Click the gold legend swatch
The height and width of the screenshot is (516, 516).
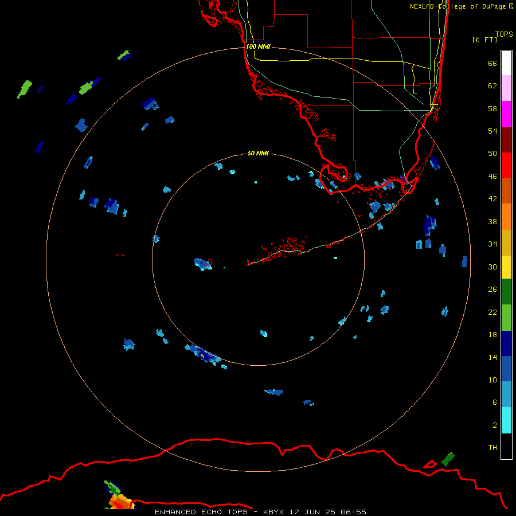pyautogui.click(x=506, y=243)
